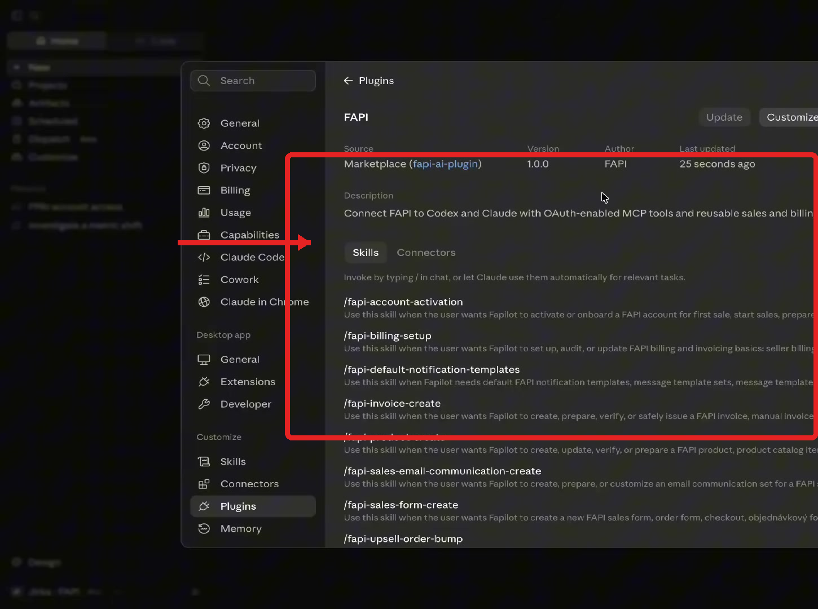Select the /fapi-account-activation skill name
The image size is (818, 609).
click(403, 302)
